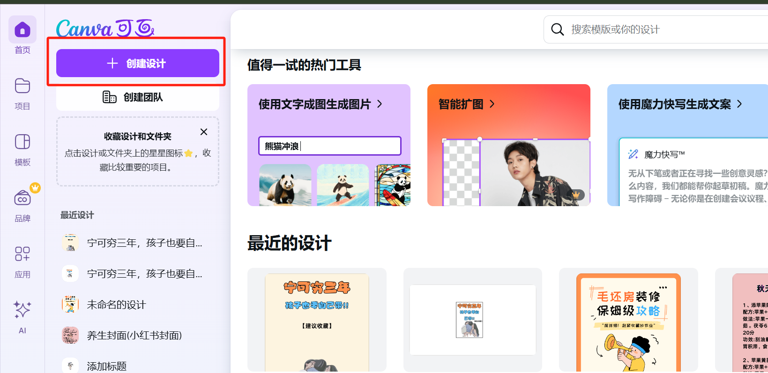768x373 pixels.
Task: Open the 毛坯房装修保姆级攻略 design thumbnail
Action: tap(628, 320)
